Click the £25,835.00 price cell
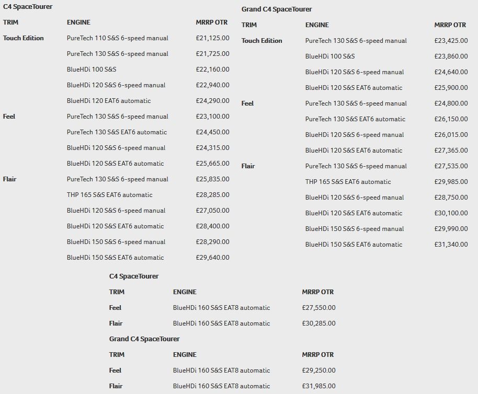This screenshot has height=394, width=478. point(212,179)
